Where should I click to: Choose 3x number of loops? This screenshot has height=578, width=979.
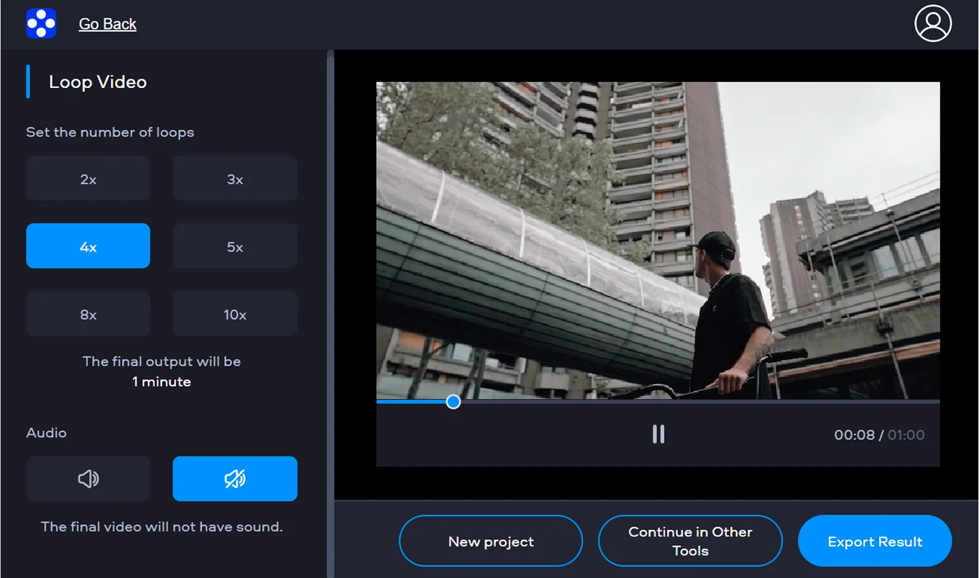[234, 179]
